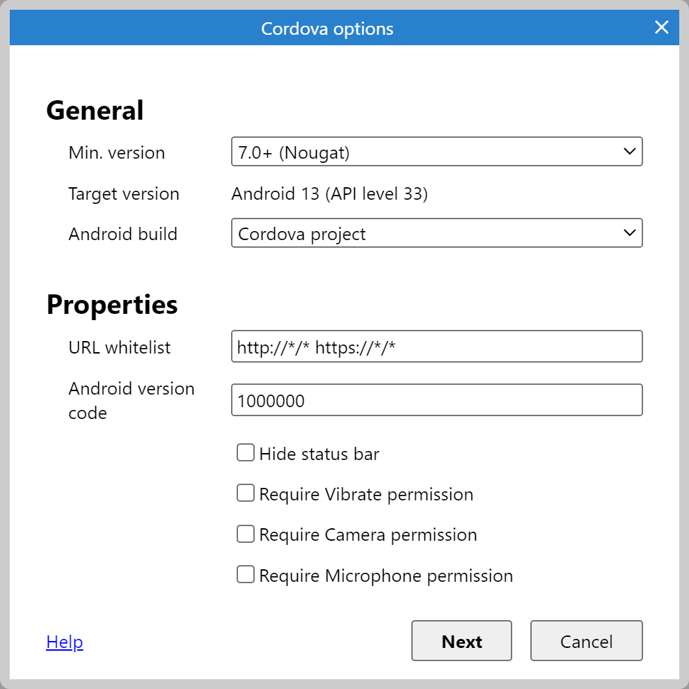Click the Android 13 target version text
Screen dimensions: 689x689
point(328,193)
